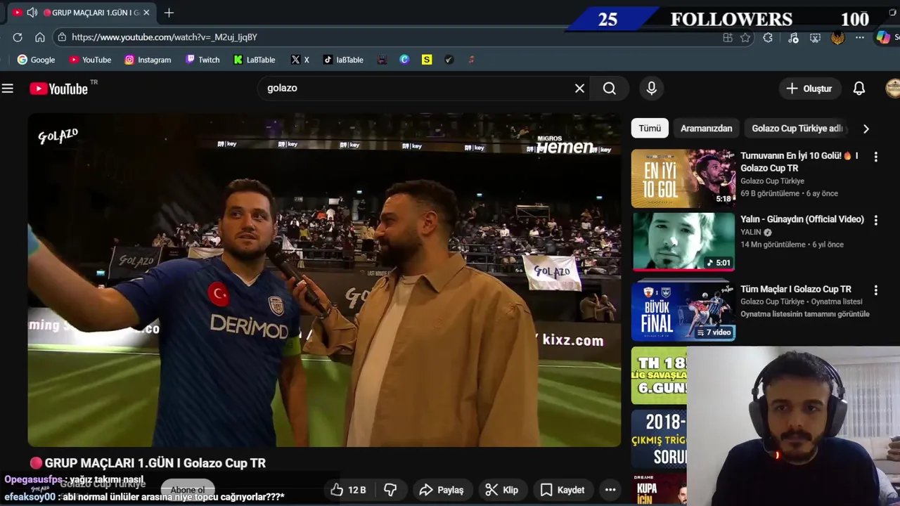Image resolution: width=900 pixels, height=506 pixels.
Task: Open the Golazo Cup Türkiye channel under En İyi 10 Golü
Action: [x=772, y=181]
